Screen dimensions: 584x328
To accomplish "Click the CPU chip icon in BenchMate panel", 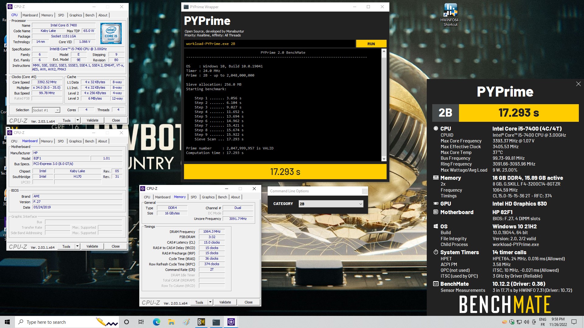I will tap(436, 128).
